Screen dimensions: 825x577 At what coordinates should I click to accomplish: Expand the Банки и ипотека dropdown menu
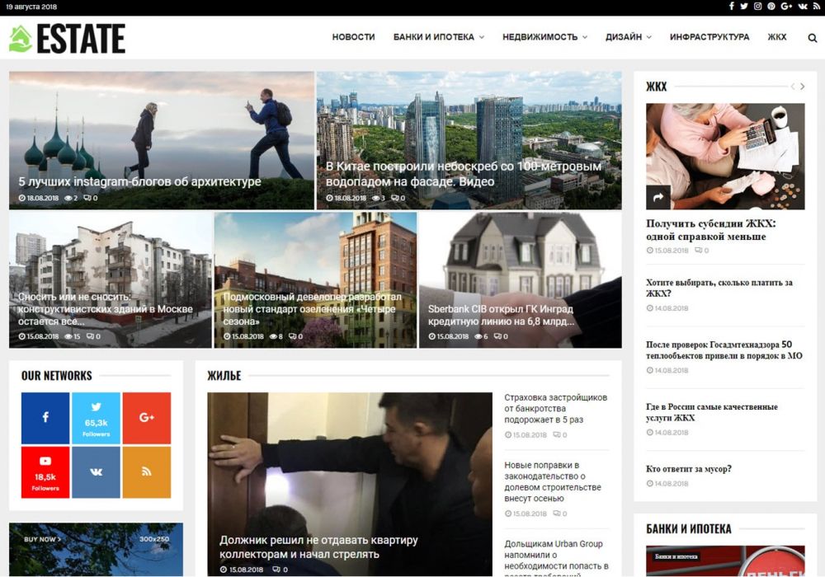pos(438,37)
